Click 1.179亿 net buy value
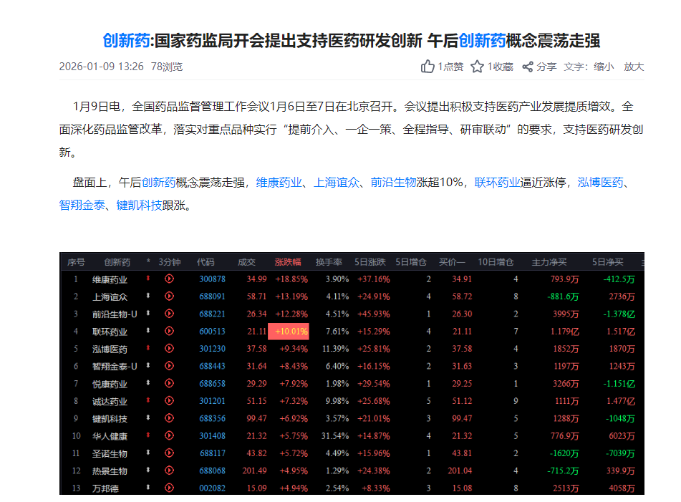Image resolution: width=681 pixels, height=502 pixels. [x=564, y=332]
